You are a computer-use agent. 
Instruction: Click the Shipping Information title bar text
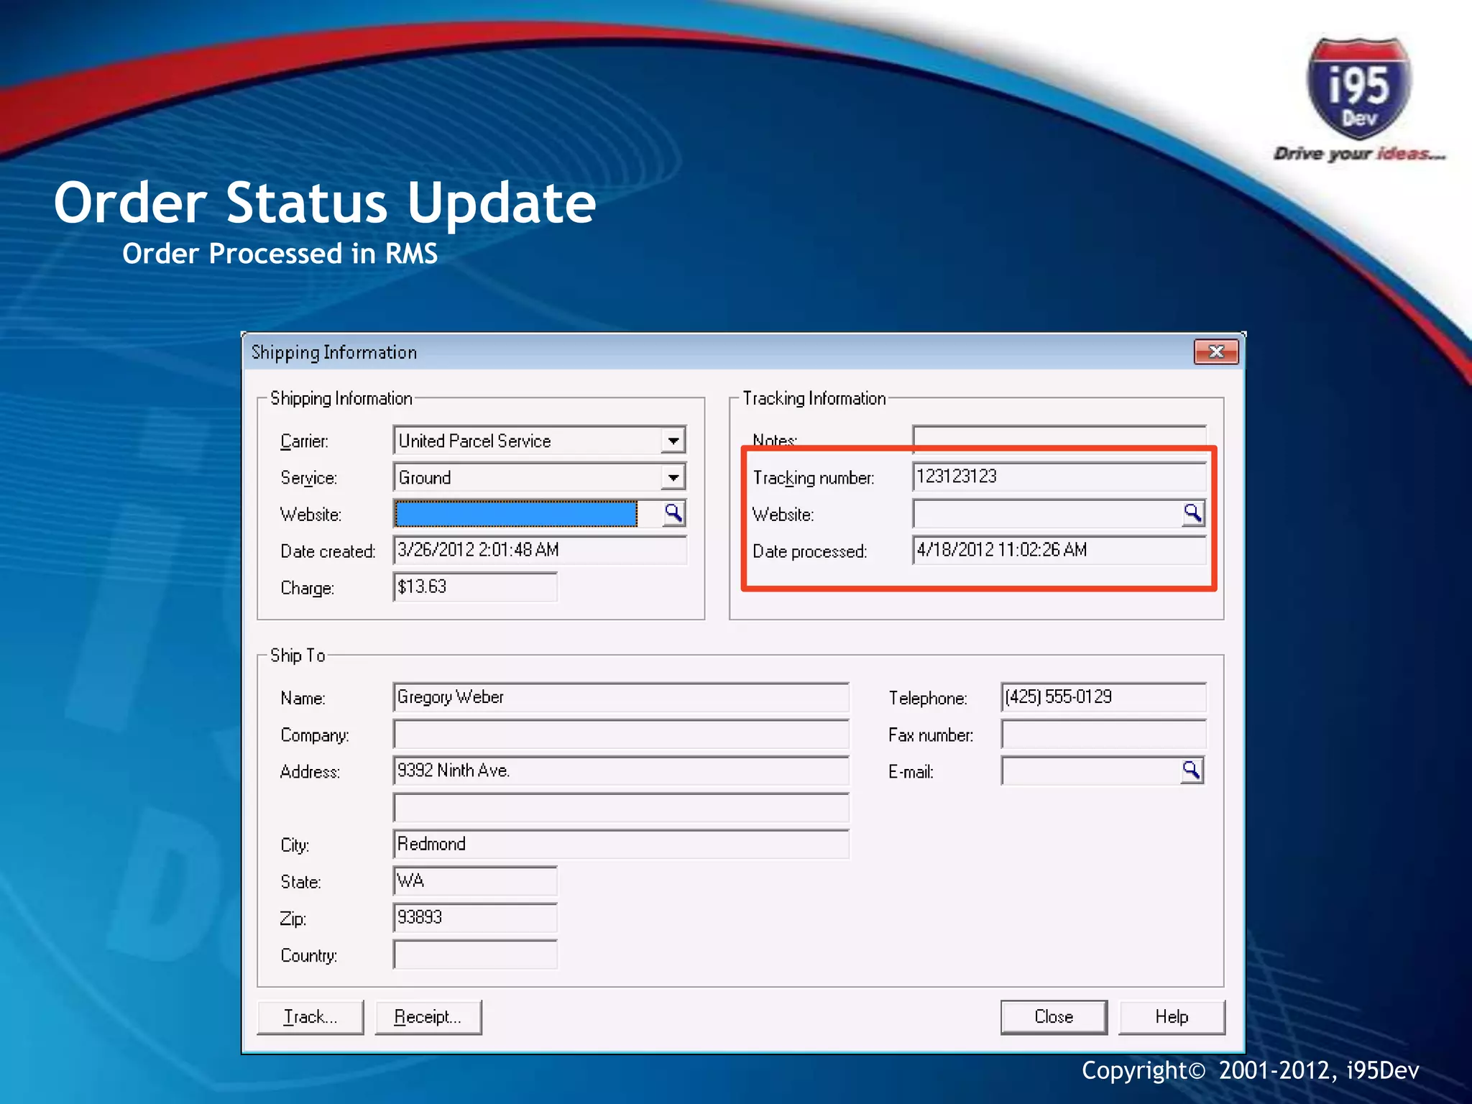pos(334,352)
